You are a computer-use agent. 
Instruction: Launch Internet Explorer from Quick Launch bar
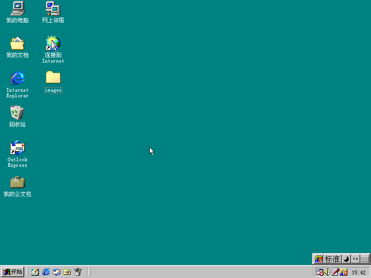click(46, 272)
